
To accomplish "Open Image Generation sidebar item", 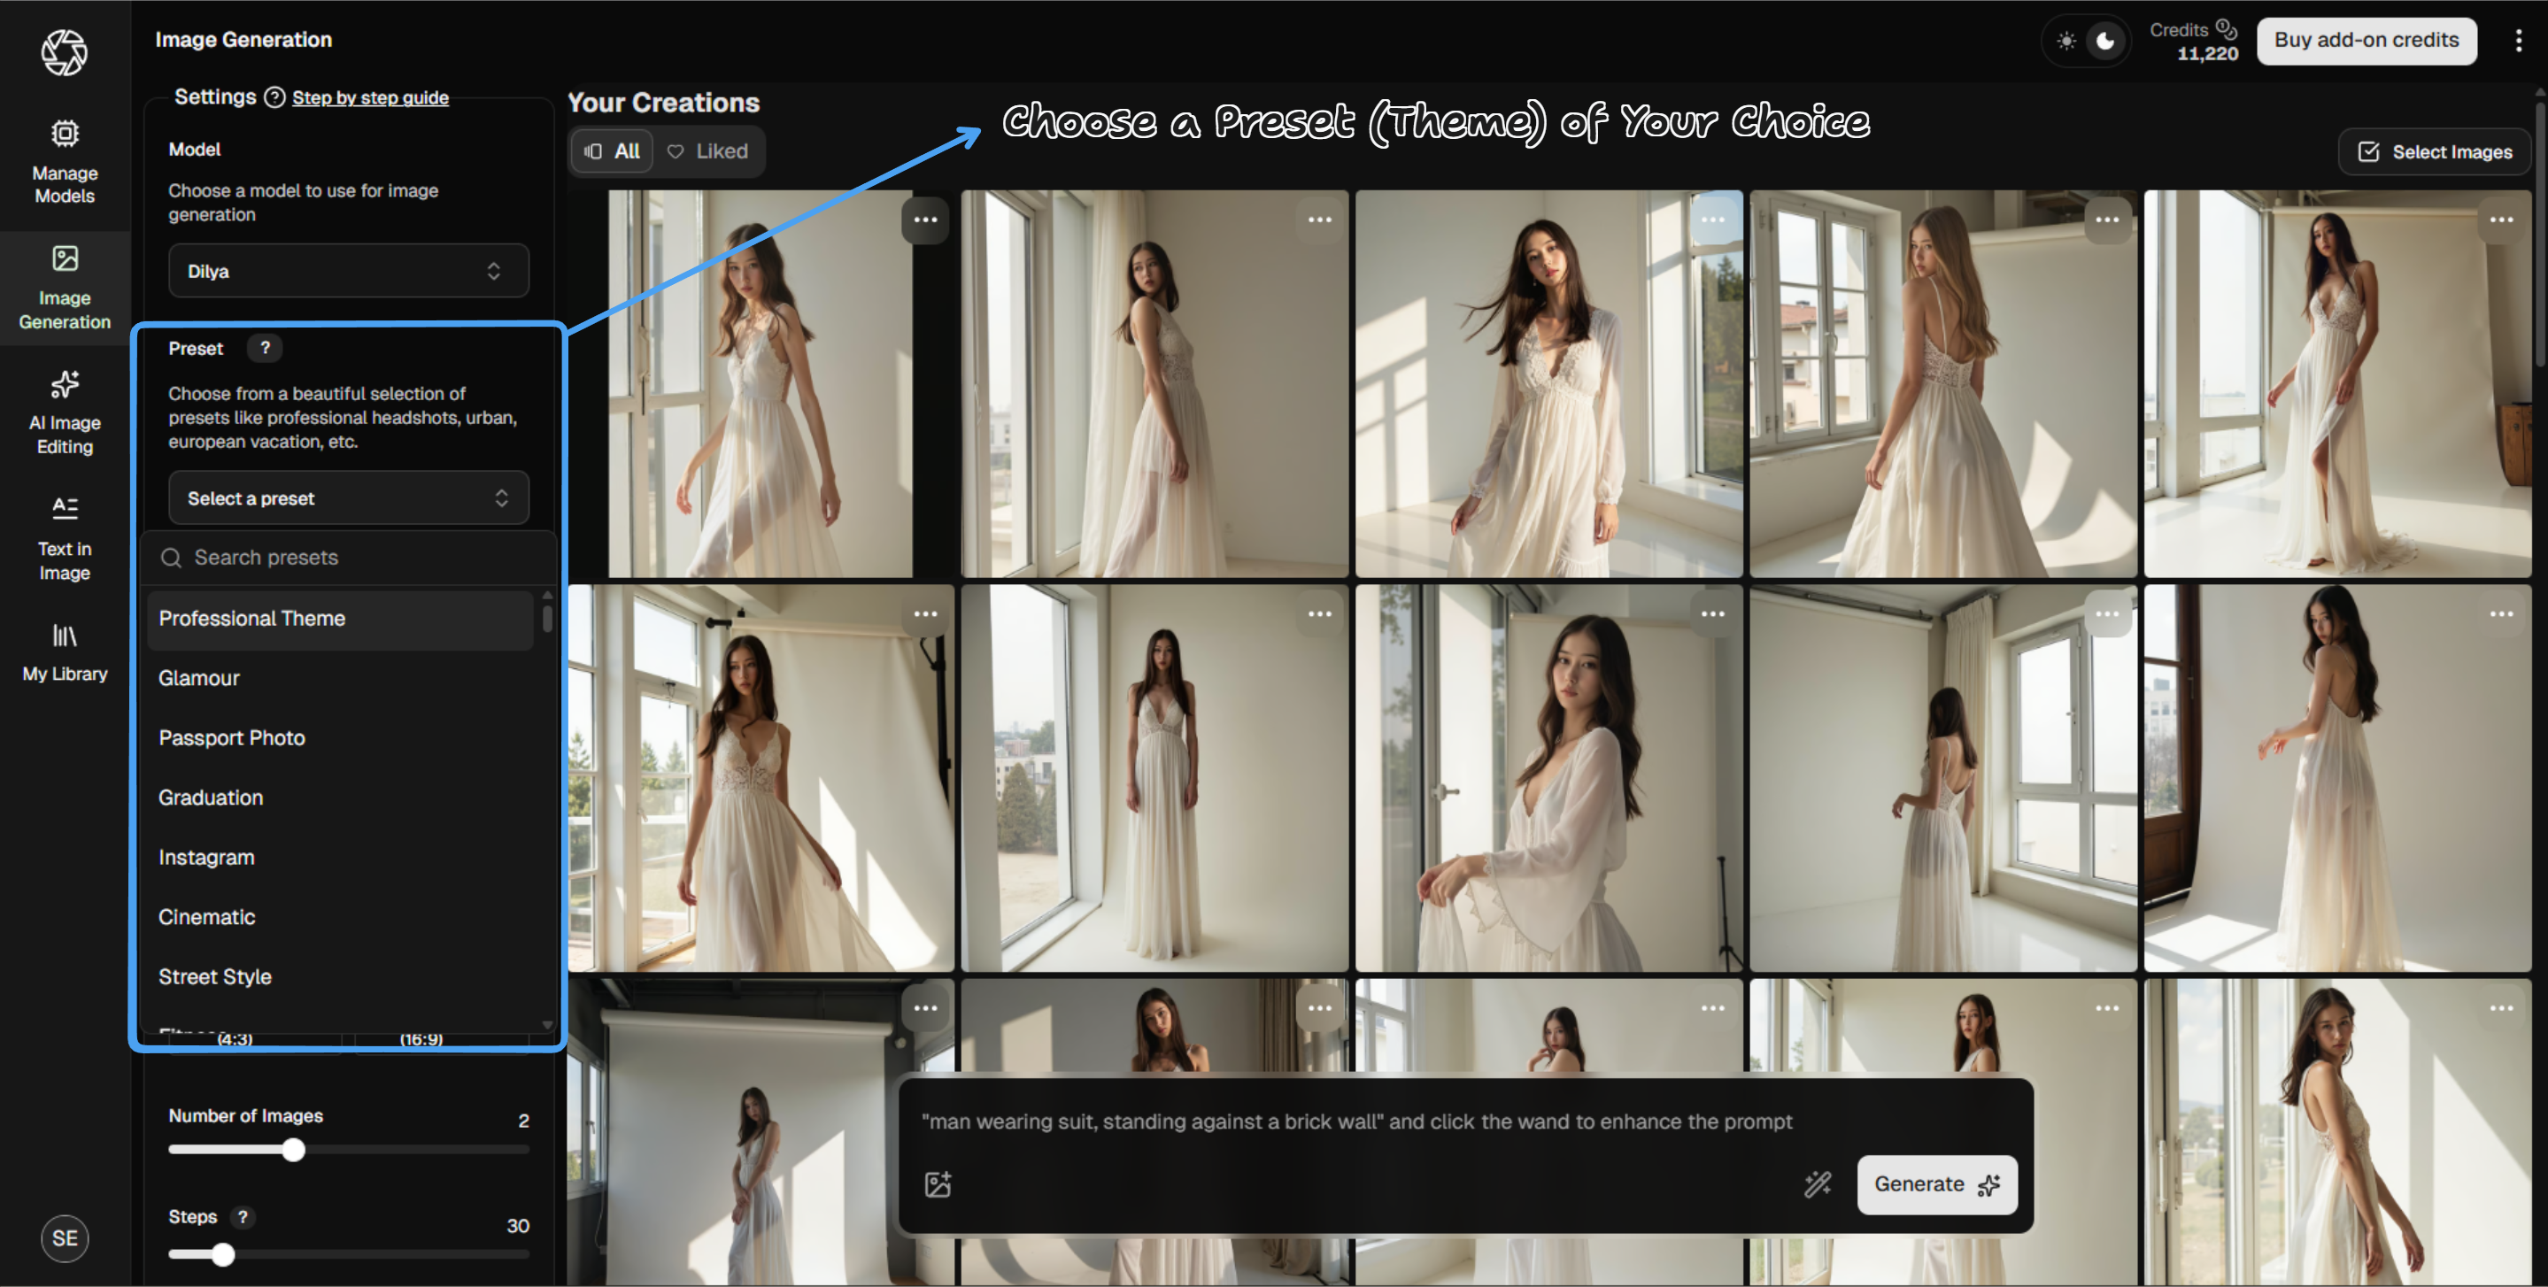I will 65,287.
